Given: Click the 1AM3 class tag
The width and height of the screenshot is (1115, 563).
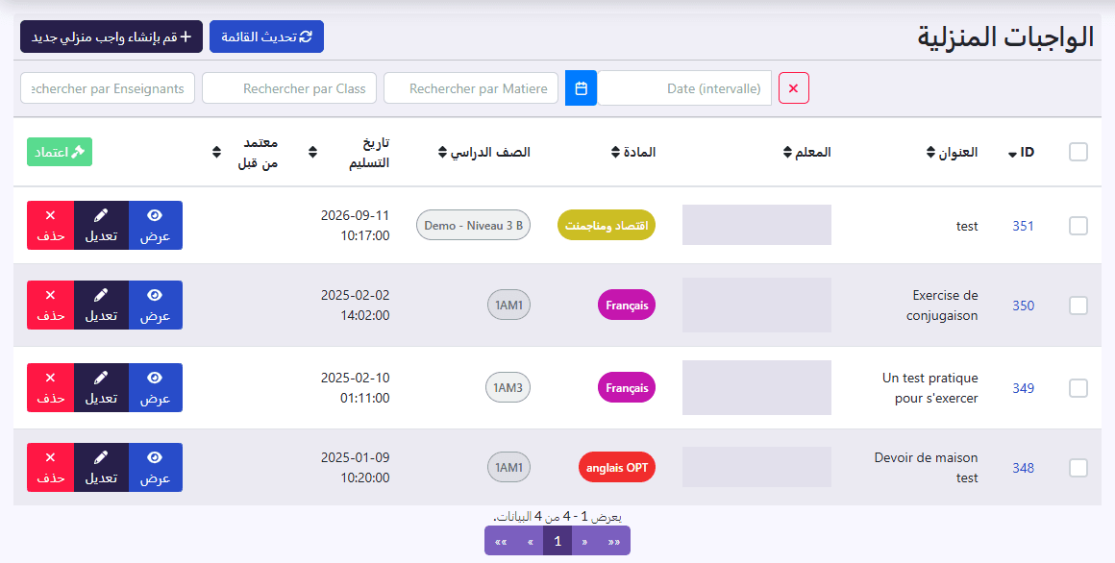Looking at the screenshot, I should pos(508,387).
